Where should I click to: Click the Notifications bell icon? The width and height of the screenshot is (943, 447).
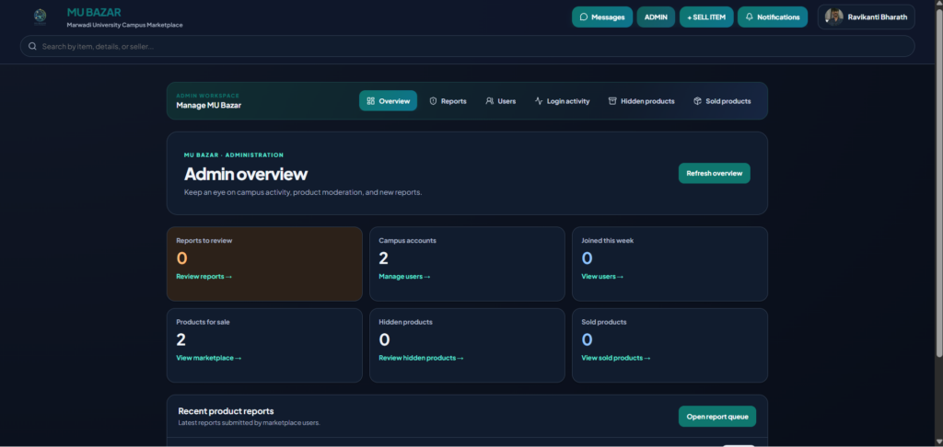point(750,17)
